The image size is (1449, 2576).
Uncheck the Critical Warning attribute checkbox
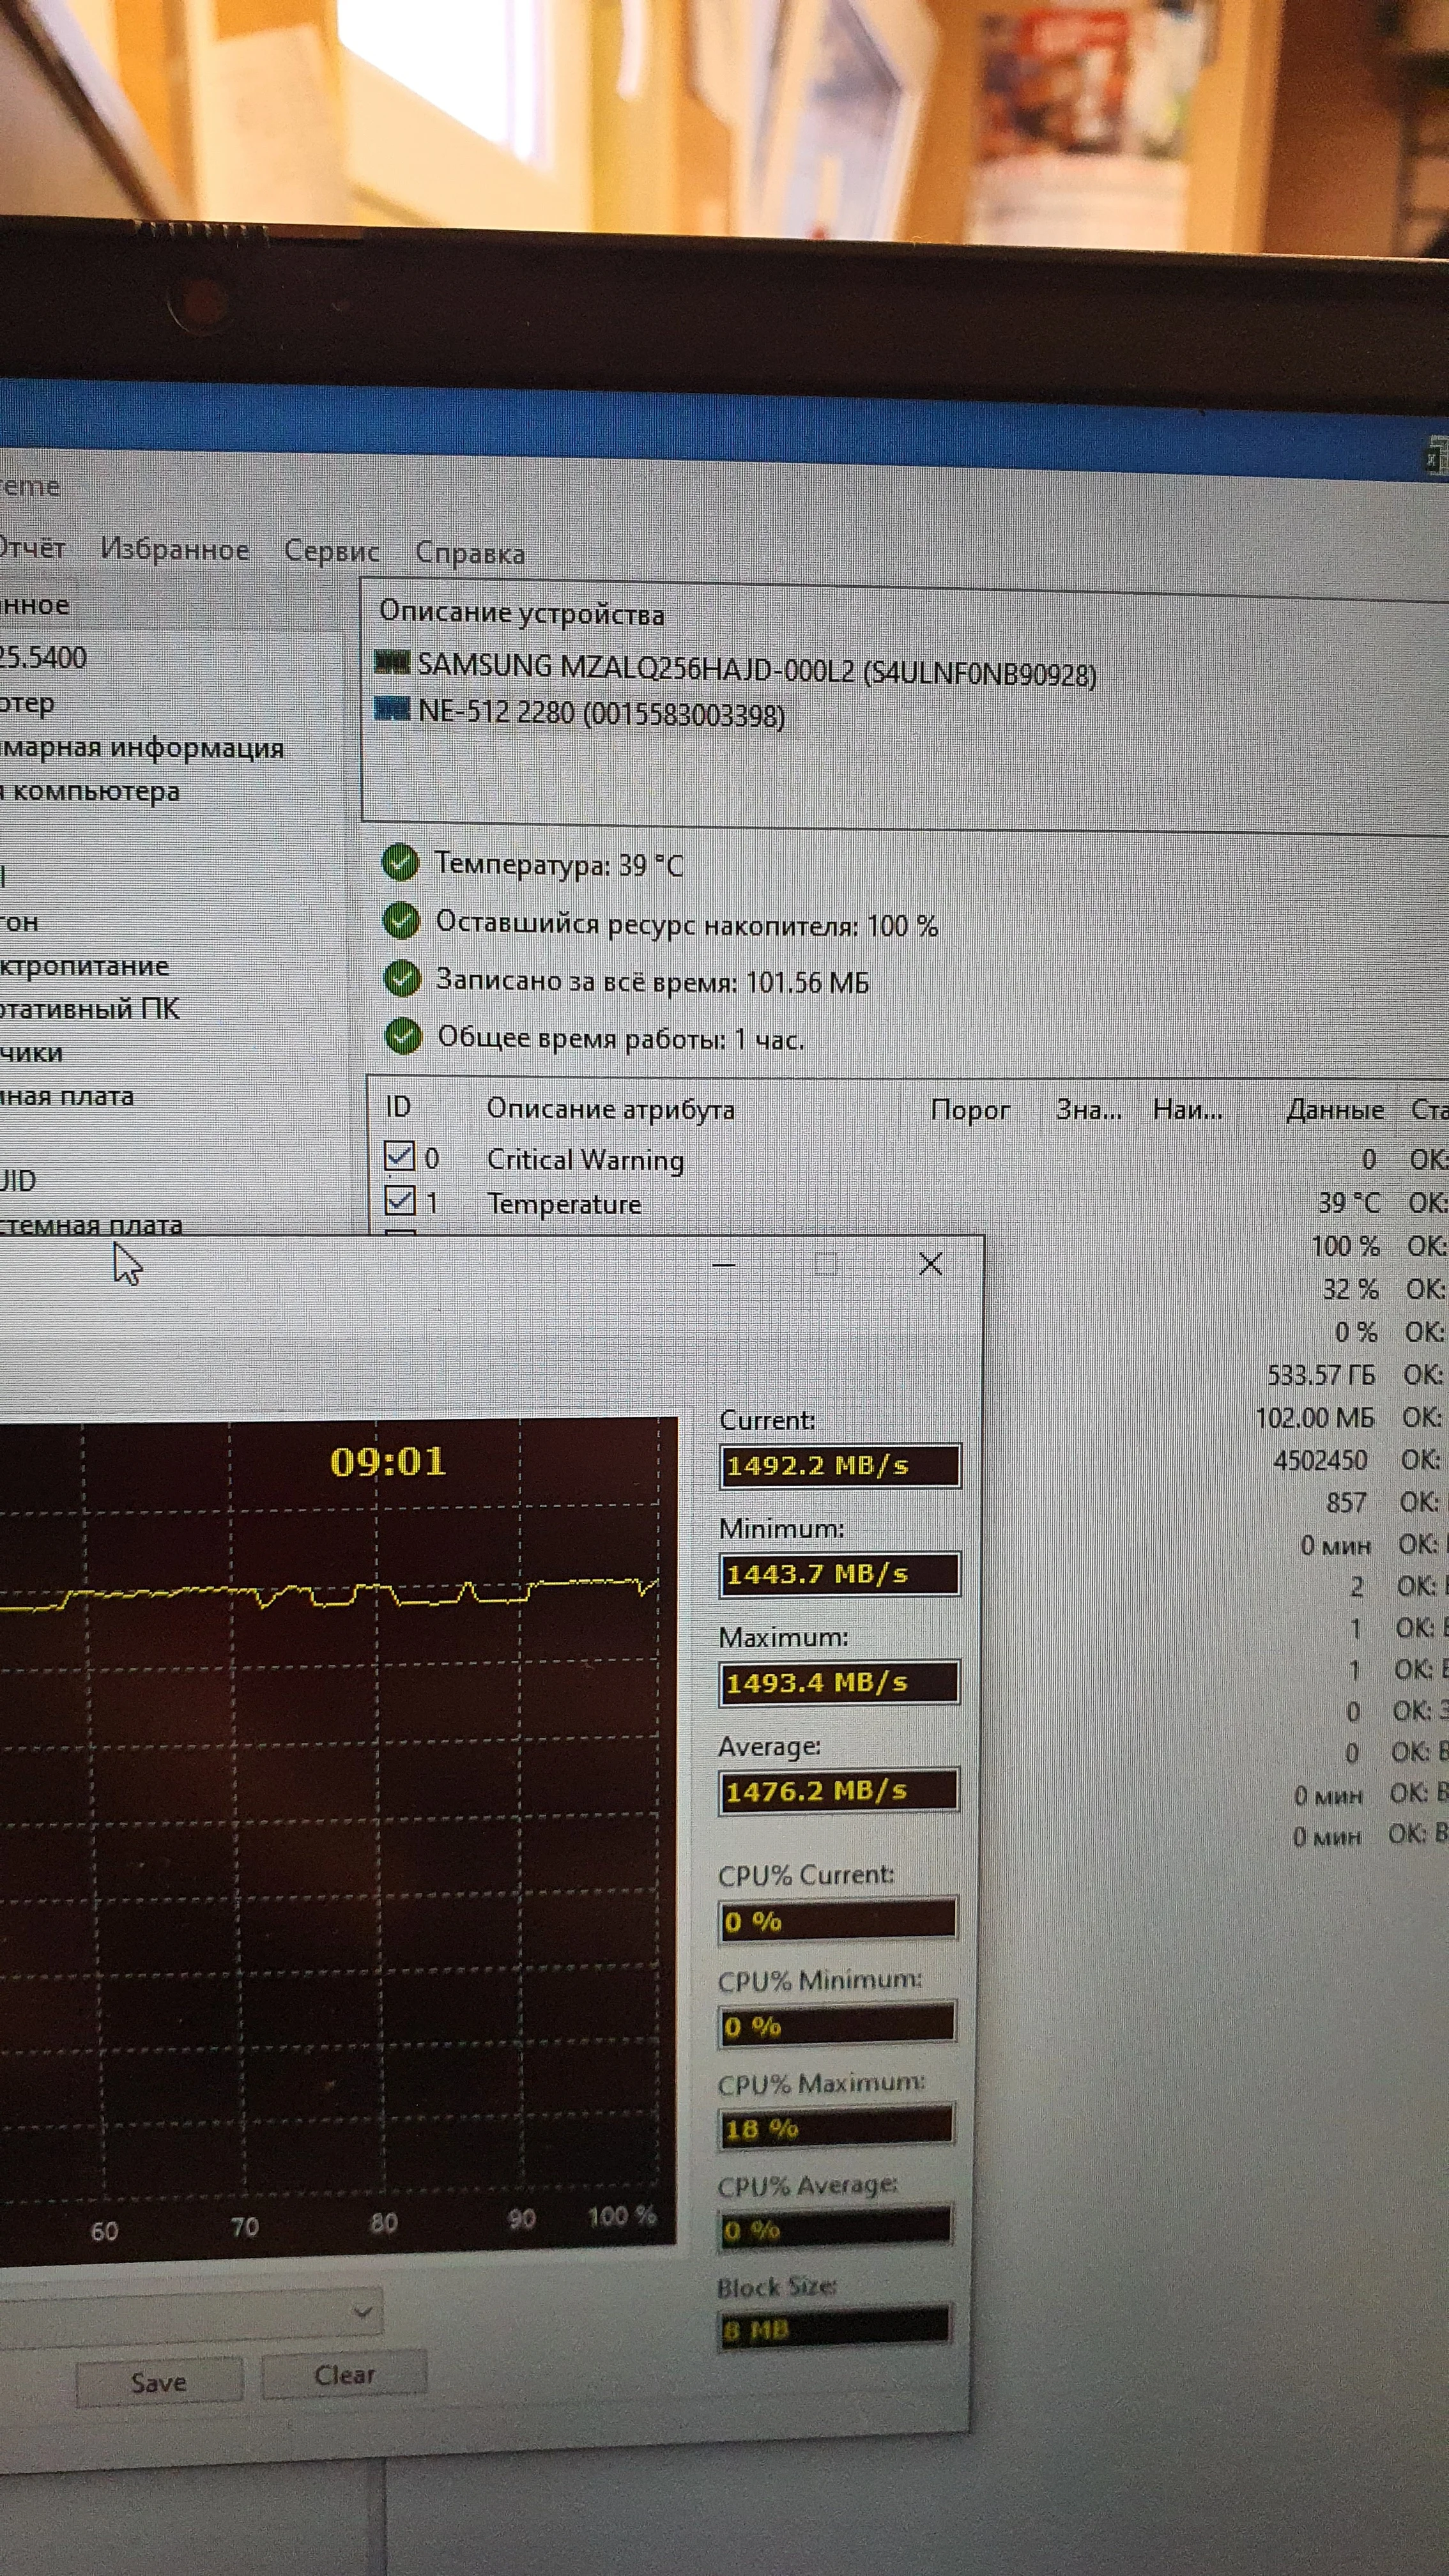(399, 1156)
